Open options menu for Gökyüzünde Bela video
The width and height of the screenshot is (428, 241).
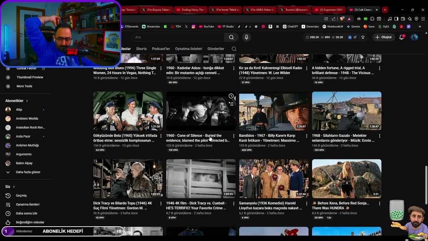(161, 136)
